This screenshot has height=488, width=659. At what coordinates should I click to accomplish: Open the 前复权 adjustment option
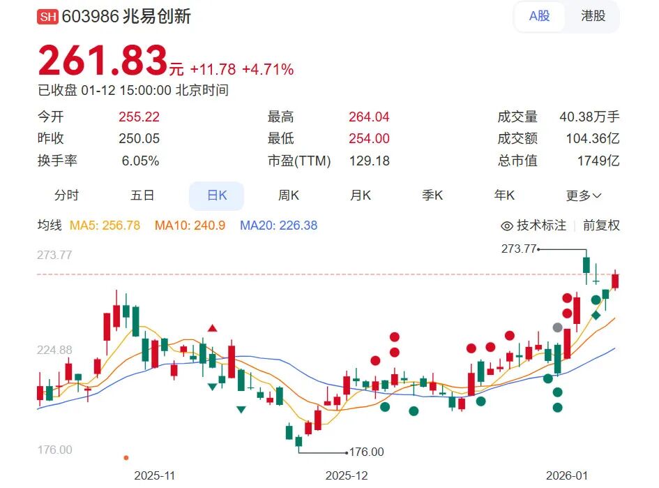pyautogui.click(x=600, y=226)
